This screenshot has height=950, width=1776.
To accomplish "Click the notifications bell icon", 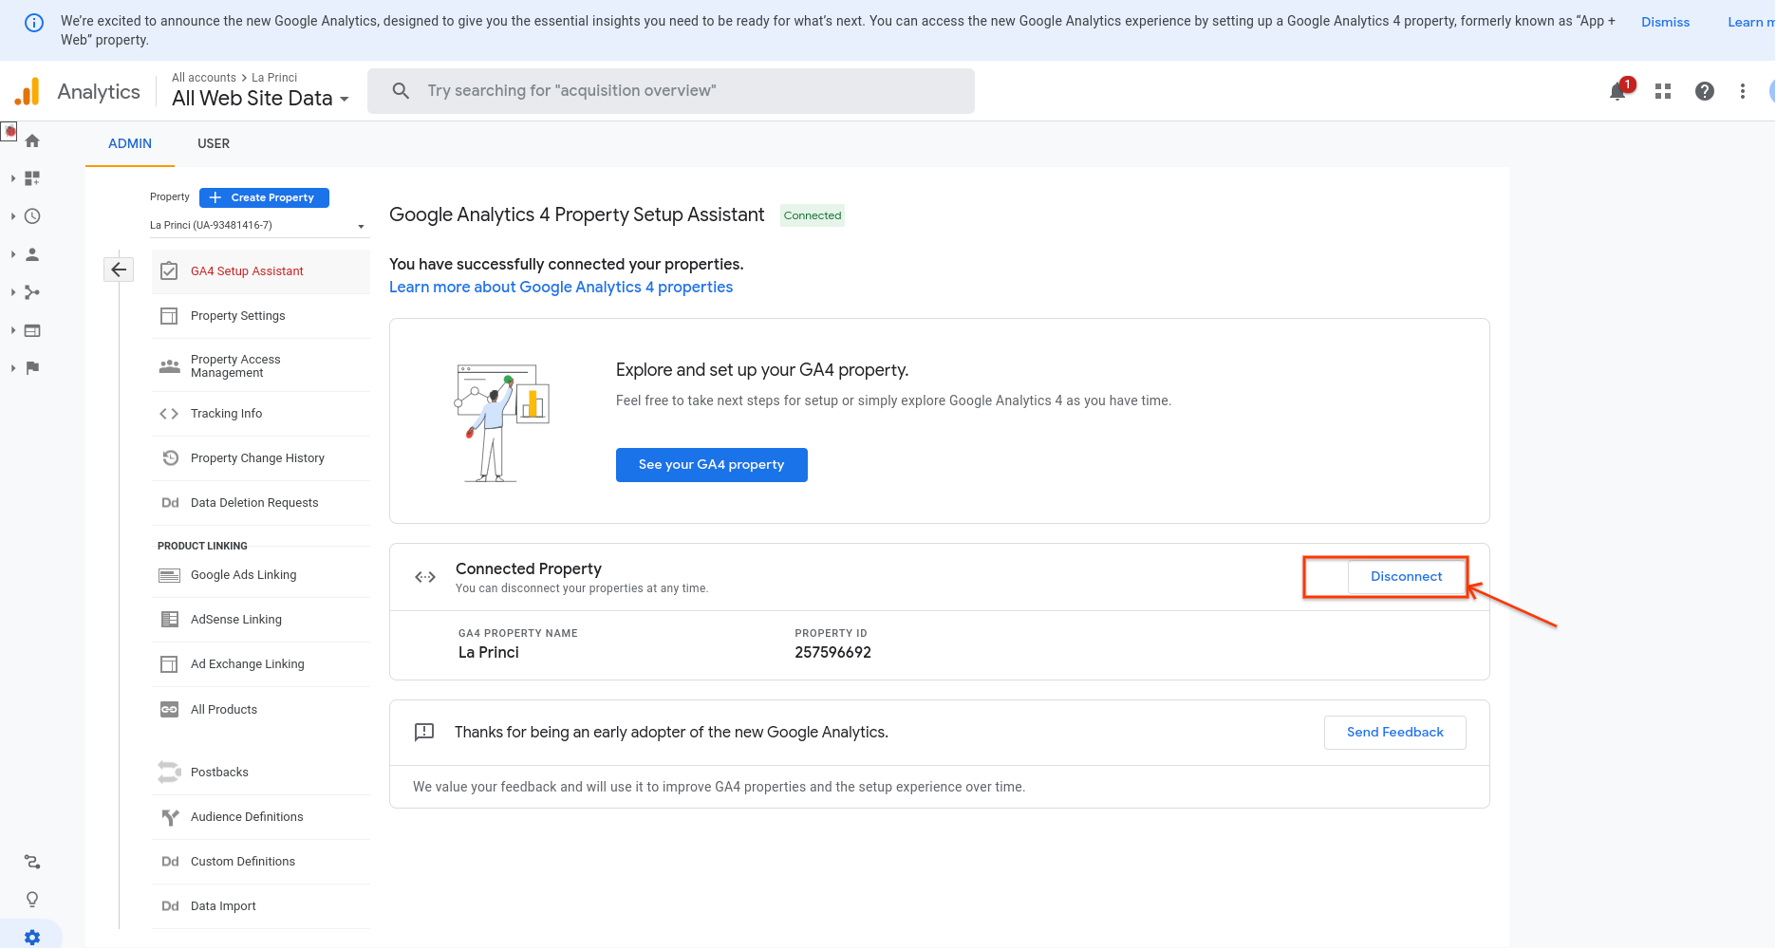I will [1617, 92].
